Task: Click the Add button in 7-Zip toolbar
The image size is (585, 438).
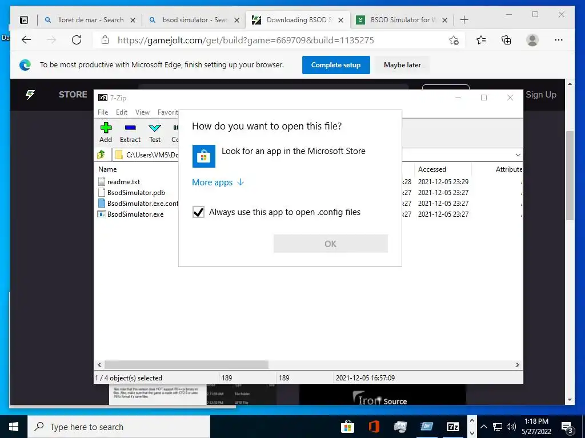Action: click(106, 132)
